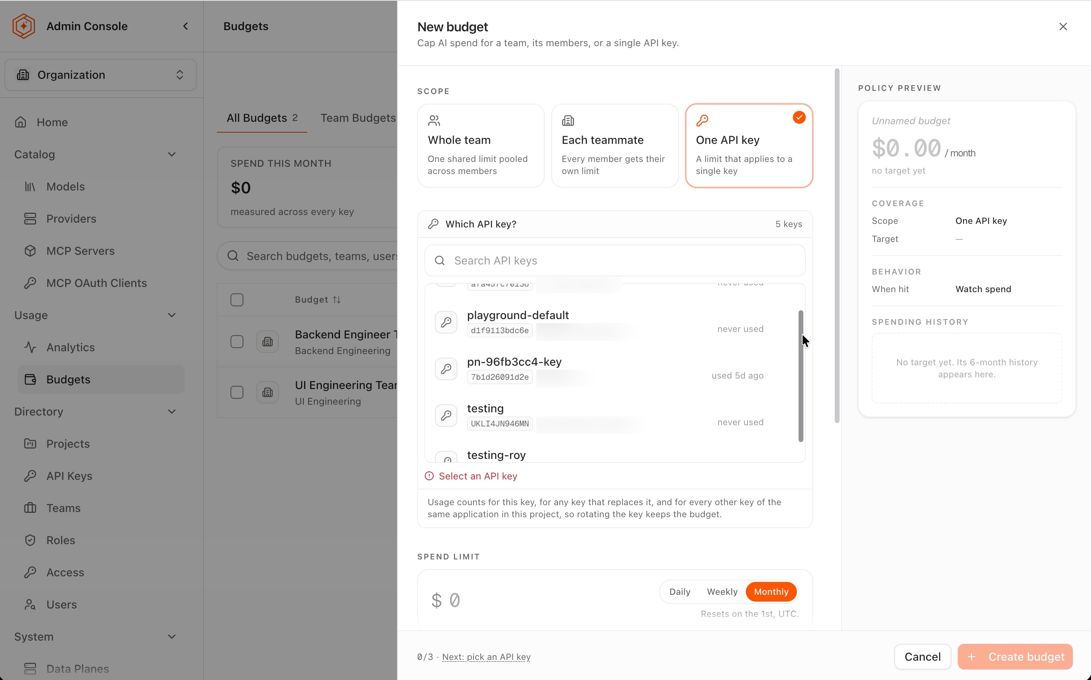Click the Access key icon
The image size is (1091, 680).
(30, 572)
